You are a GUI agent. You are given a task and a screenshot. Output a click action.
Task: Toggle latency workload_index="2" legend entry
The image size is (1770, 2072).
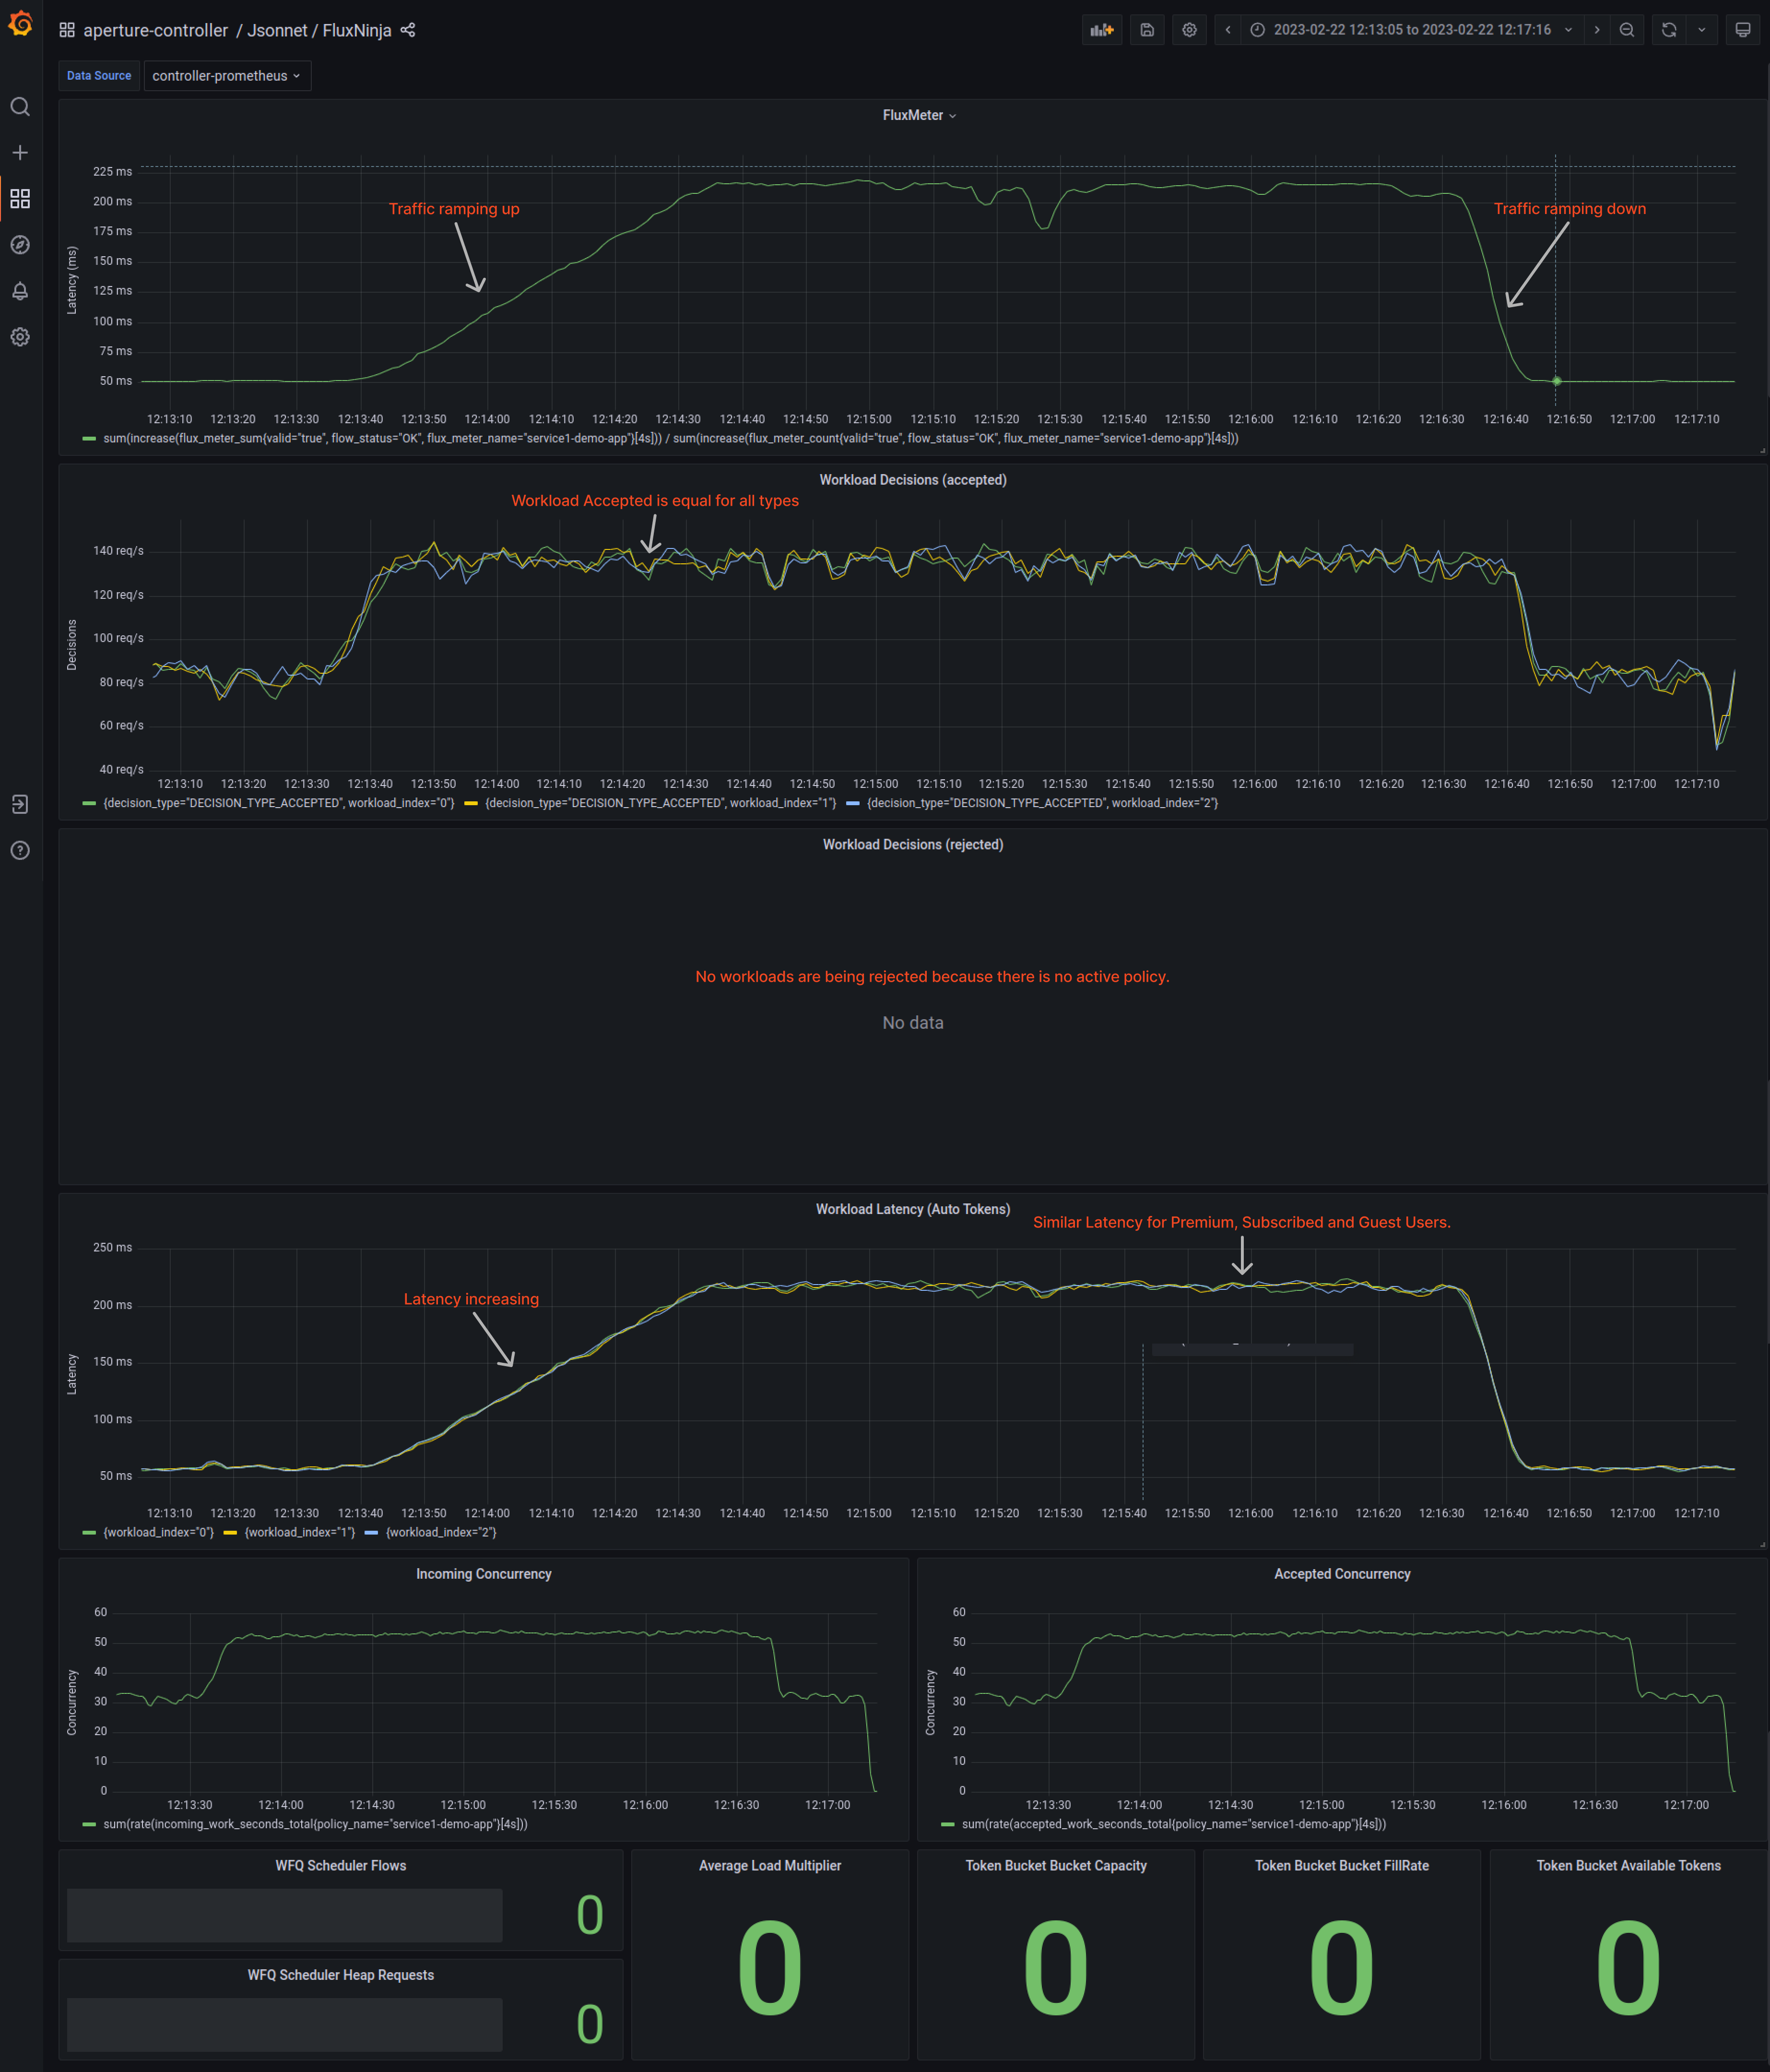441,1533
